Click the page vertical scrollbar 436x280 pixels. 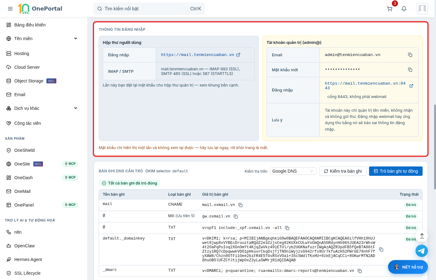pos(435,147)
